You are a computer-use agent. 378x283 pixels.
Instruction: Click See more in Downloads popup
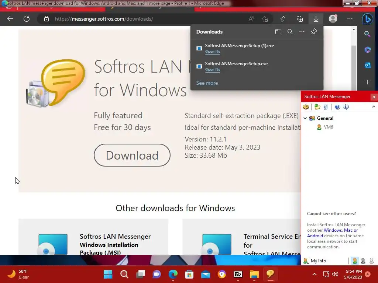coord(207,83)
